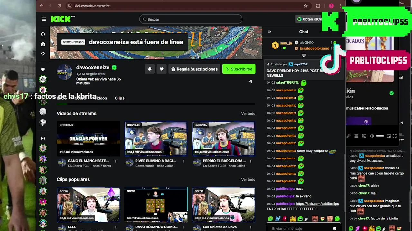This screenshot has width=412, height=231.
Task: Click the Regala Suscripciones button
Action: (194, 69)
